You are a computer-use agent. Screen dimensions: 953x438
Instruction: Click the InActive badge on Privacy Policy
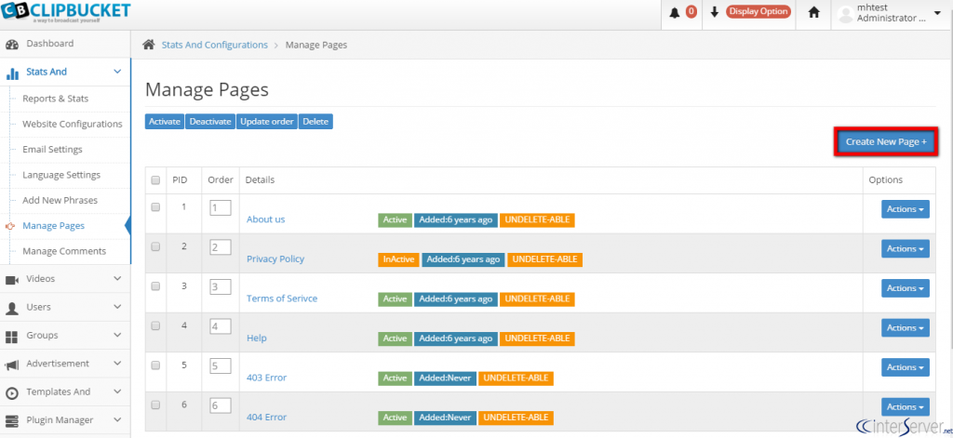398,259
